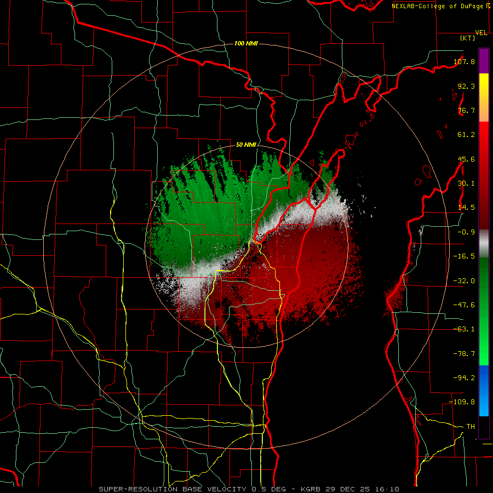The height and width of the screenshot is (493, 493).
Task: Click the TH legend label
Action: (x=471, y=427)
